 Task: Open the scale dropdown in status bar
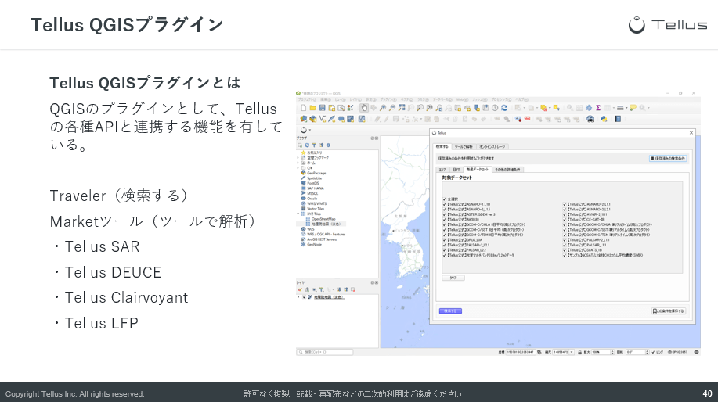[x=572, y=352]
